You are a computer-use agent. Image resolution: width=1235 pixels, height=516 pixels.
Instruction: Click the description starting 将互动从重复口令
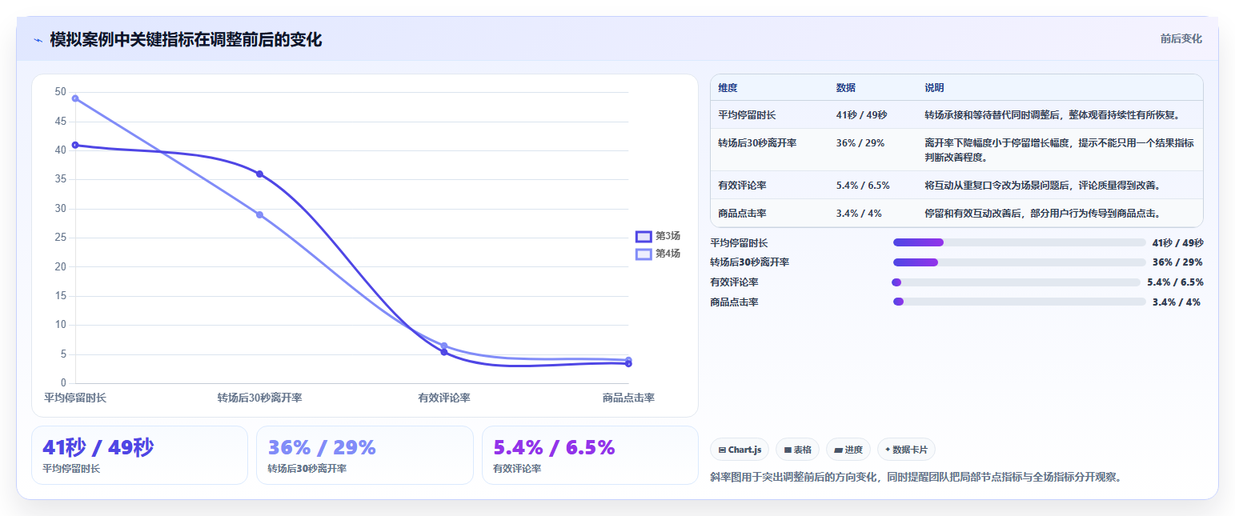1043,185
